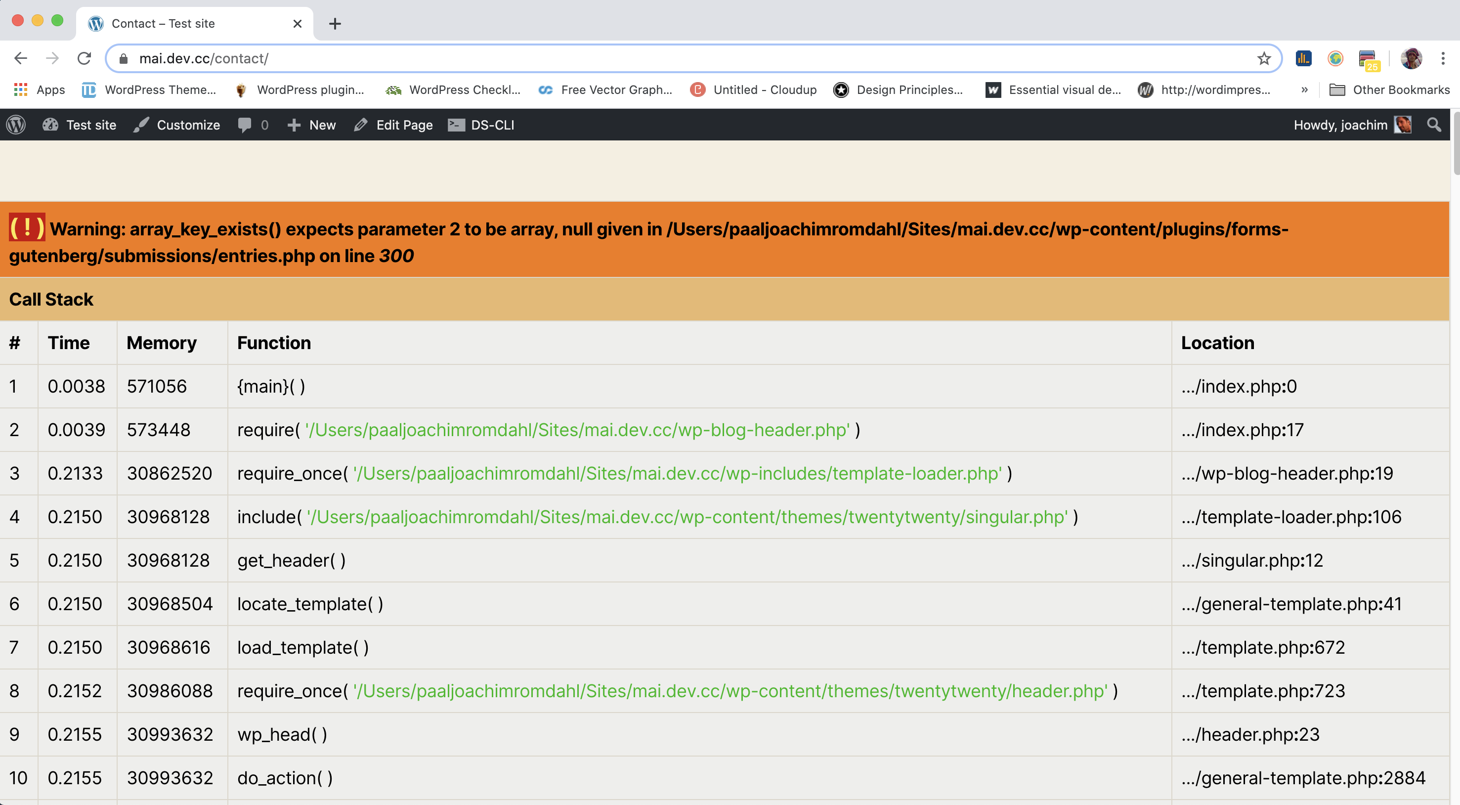Open the Customize link in admin bar
Image resolution: width=1460 pixels, height=805 pixels.
click(177, 125)
